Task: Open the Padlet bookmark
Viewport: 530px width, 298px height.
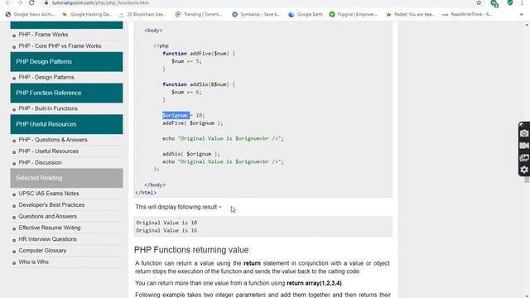Action: (410, 15)
